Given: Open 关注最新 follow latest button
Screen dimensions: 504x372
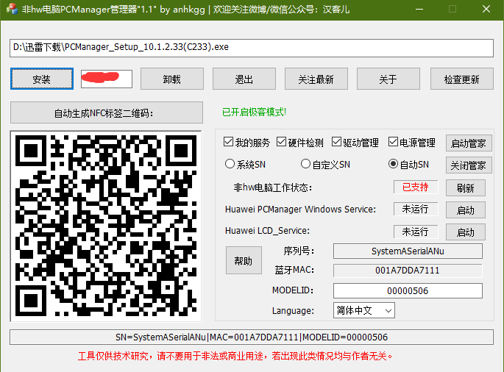Looking at the screenshot, I should click(x=316, y=79).
